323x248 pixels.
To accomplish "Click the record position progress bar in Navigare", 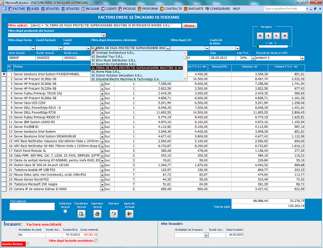I will tap(272, 46).
